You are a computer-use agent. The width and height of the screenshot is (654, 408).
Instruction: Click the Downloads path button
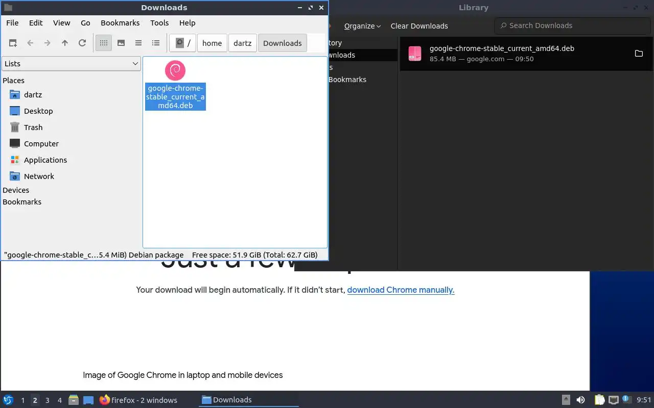pyautogui.click(x=283, y=43)
